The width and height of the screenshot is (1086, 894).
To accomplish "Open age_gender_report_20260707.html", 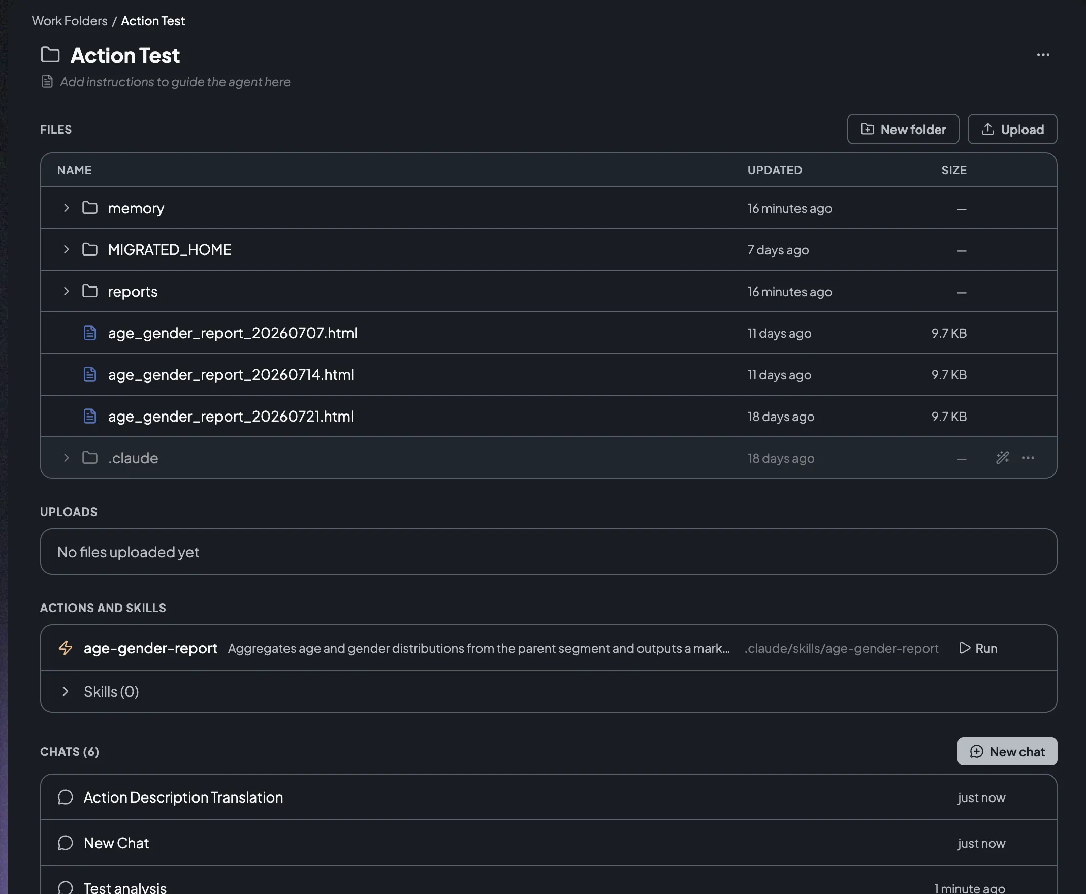I will (x=232, y=333).
